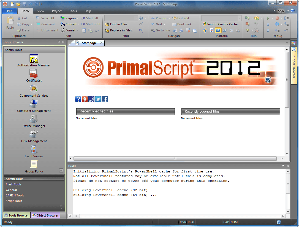Open the File menu
This screenshot has height=227, width=299.
[10, 11]
